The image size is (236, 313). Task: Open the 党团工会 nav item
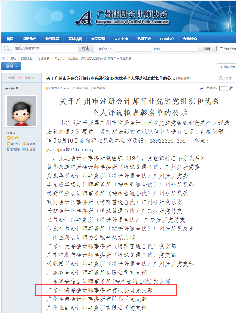tap(144, 39)
